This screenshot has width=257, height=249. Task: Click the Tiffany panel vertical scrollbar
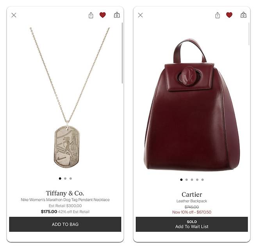122,53
